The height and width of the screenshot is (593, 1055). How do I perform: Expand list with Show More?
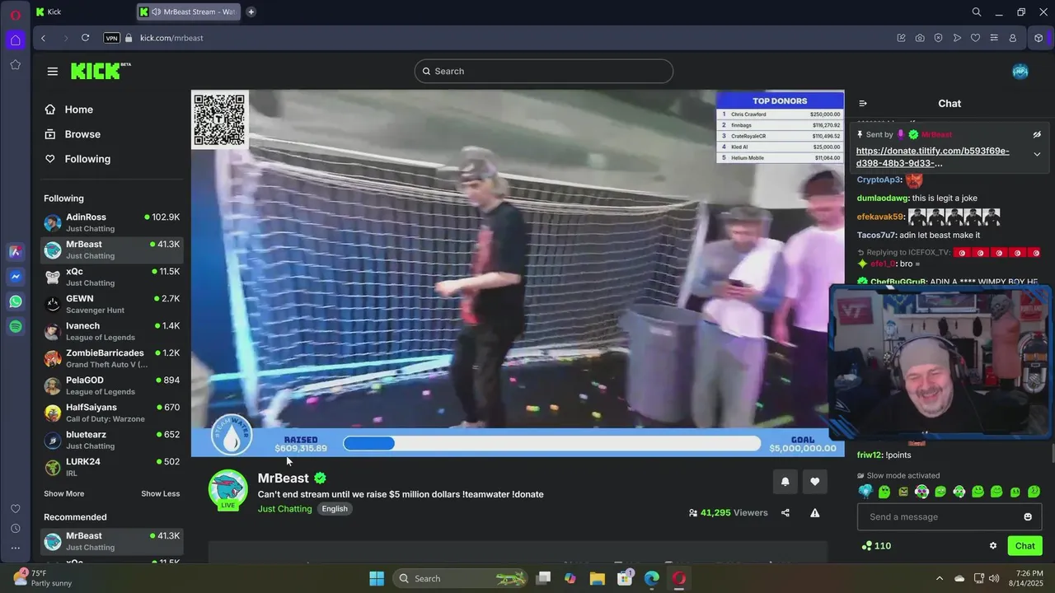tap(63, 493)
